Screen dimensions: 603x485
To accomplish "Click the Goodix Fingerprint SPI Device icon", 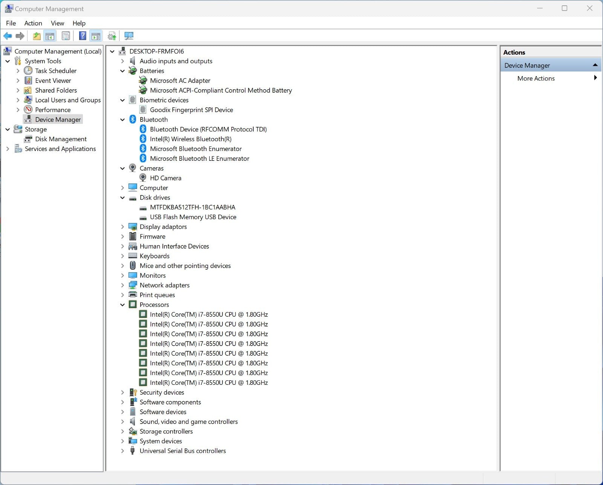I will point(143,110).
